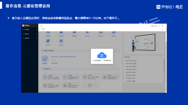Open the 【产品说明】云霸屏 link
This screenshot has width=188, height=105.
(130, 81)
